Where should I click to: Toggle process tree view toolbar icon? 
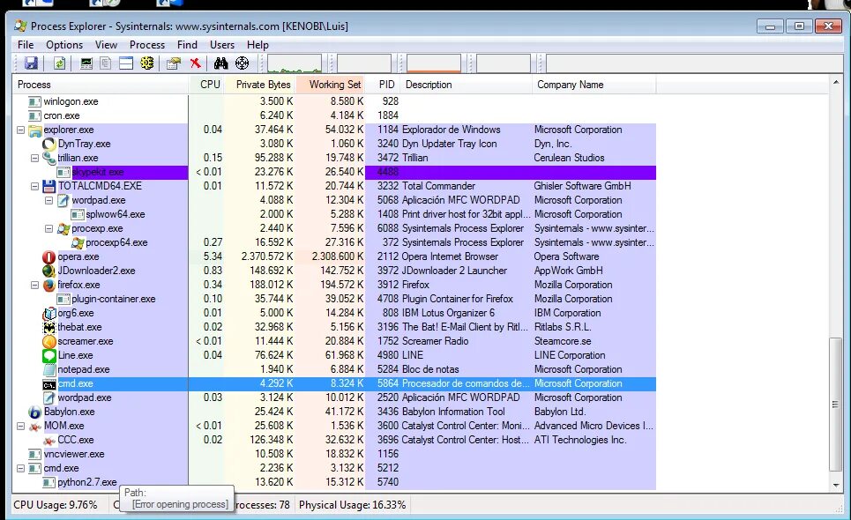[x=106, y=63]
